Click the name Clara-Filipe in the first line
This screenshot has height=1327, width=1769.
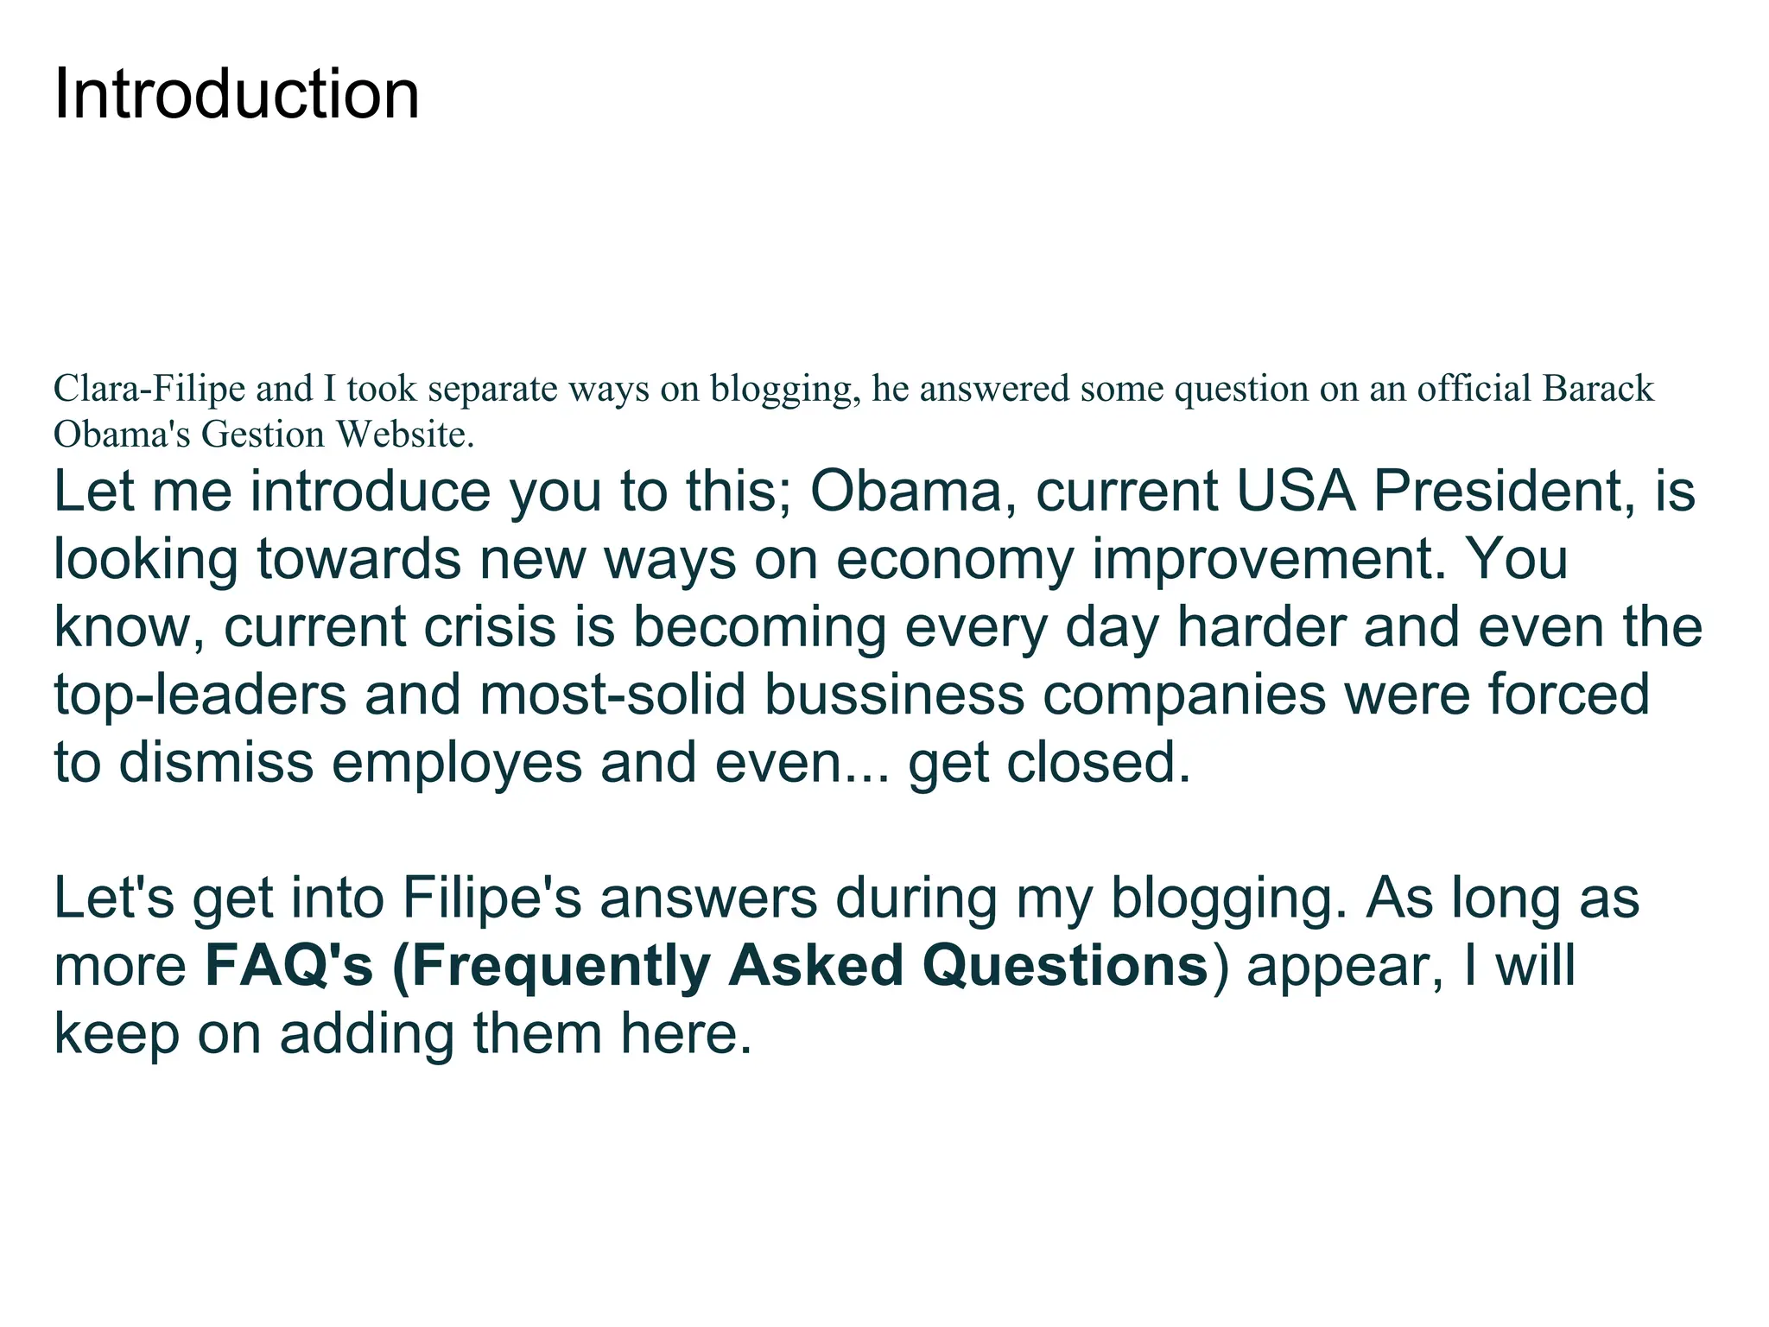point(149,389)
